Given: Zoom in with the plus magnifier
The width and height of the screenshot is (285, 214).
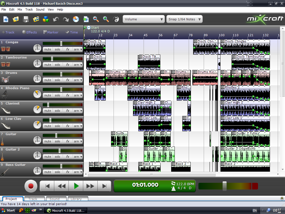Looking at the screenshot, I should pos(106,19).
